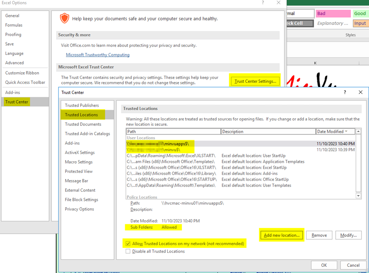Apply the Input cell style
The height and width of the screenshot is (273, 369).
(360, 23)
